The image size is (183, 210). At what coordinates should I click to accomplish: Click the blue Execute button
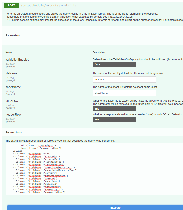pyautogui.click(x=95, y=207)
